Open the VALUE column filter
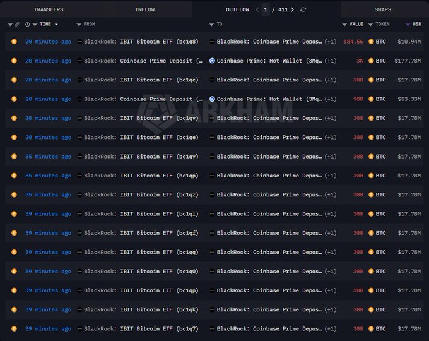Image resolution: width=429 pixels, height=341 pixels. tap(344, 25)
